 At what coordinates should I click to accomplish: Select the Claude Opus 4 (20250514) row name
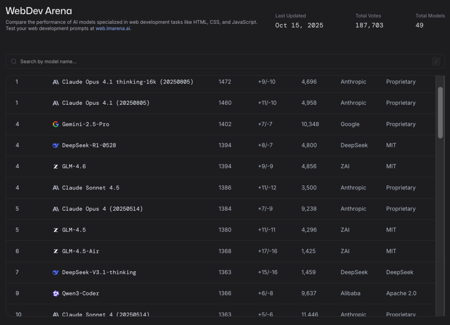[x=102, y=209]
